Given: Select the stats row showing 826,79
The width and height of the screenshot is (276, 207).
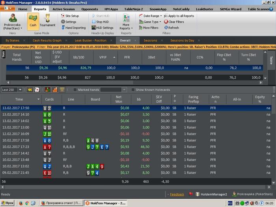Looking at the screenshot, I should coord(135,68).
